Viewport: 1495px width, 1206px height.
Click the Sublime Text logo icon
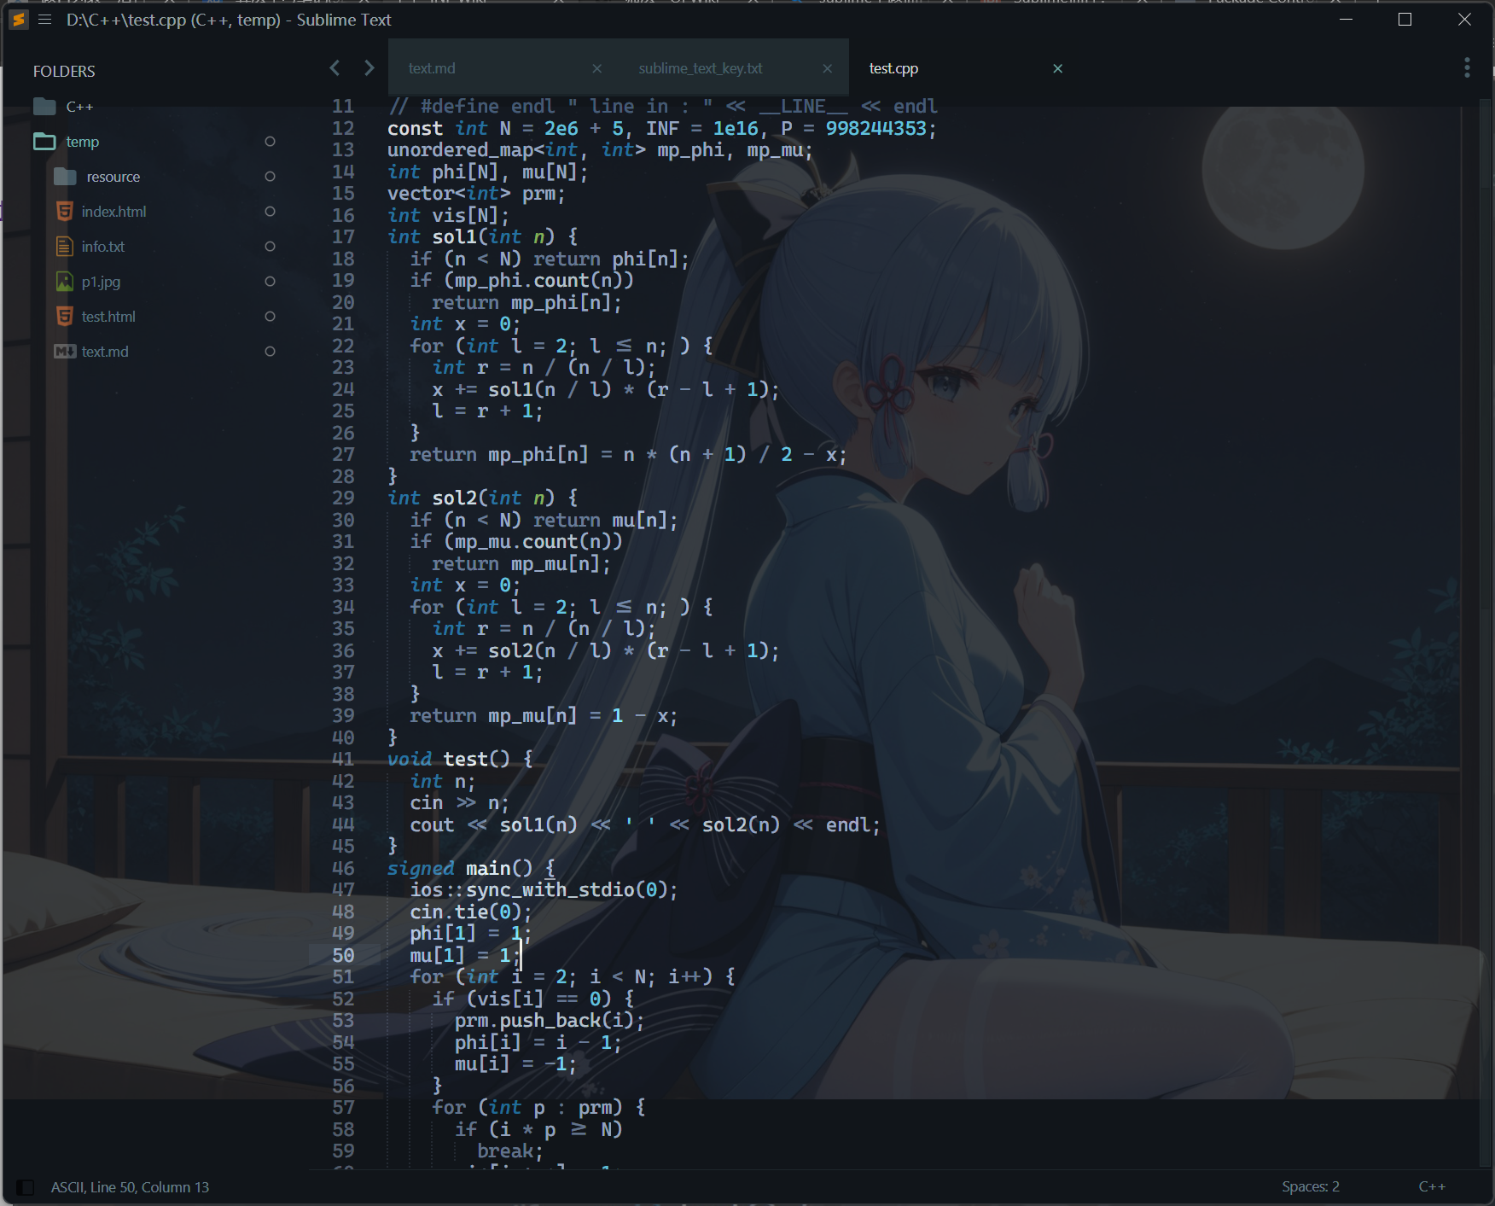pyautogui.click(x=18, y=19)
